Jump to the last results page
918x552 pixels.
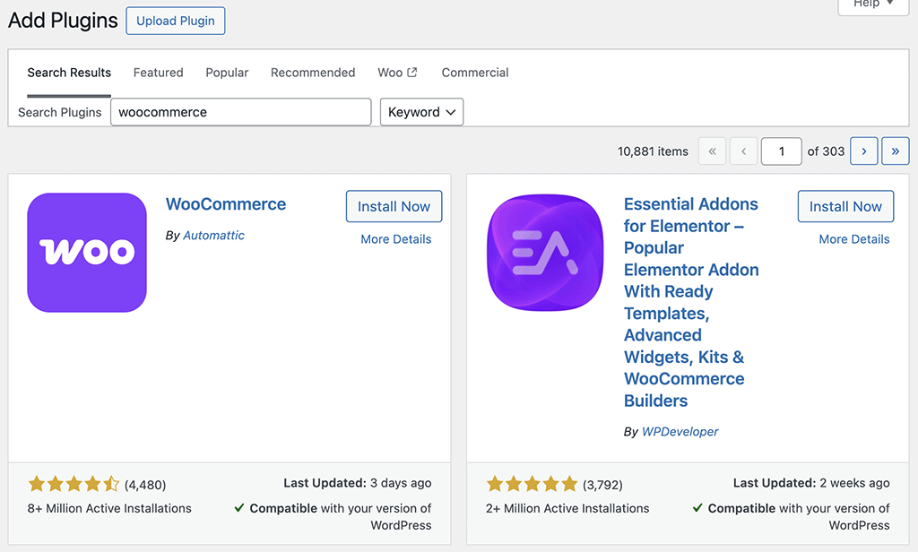coord(896,151)
